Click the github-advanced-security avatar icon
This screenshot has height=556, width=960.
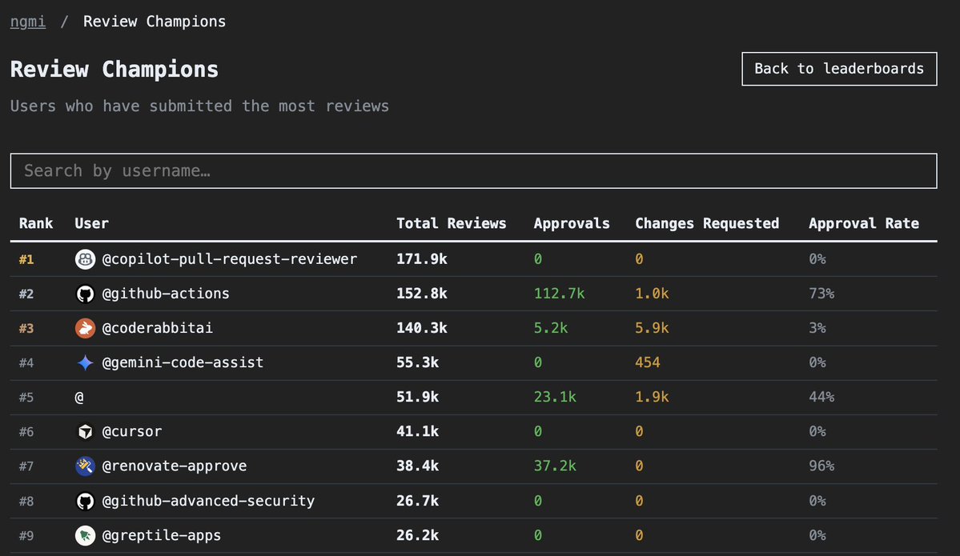point(85,501)
